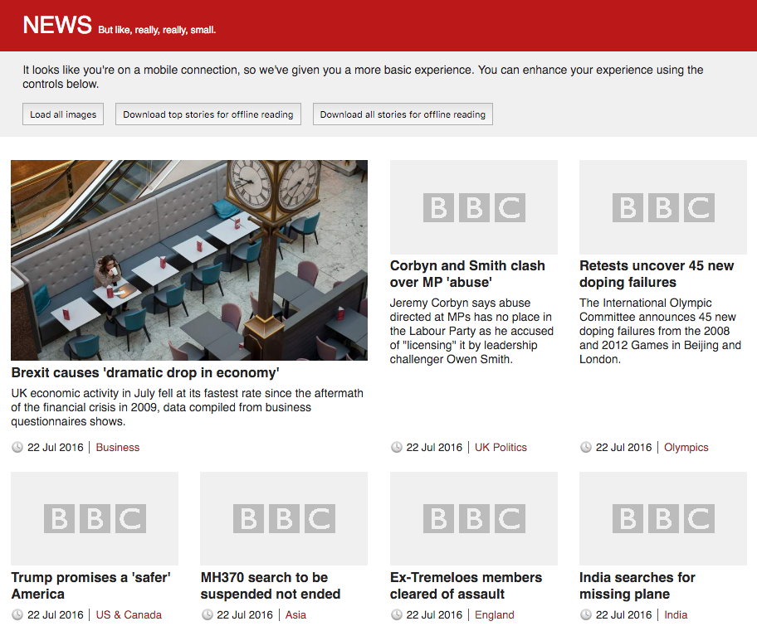757x631 pixels.
Task: Open headline 'Ex-Tremeloes members cleared of assault'
Action: coord(466,585)
